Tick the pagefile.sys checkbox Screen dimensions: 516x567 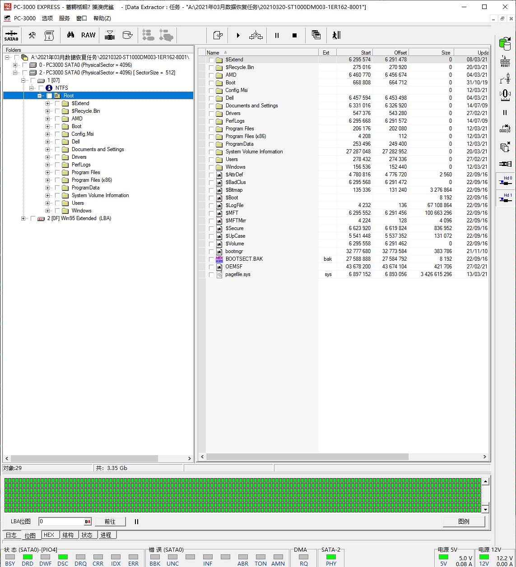pyautogui.click(x=212, y=275)
